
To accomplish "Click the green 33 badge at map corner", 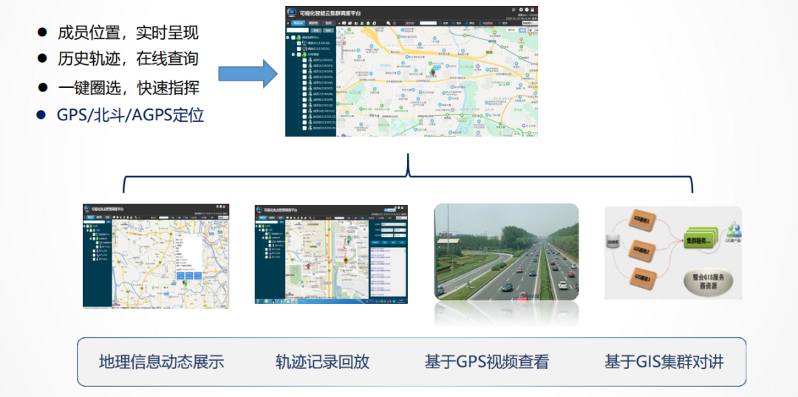I will (x=518, y=133).
